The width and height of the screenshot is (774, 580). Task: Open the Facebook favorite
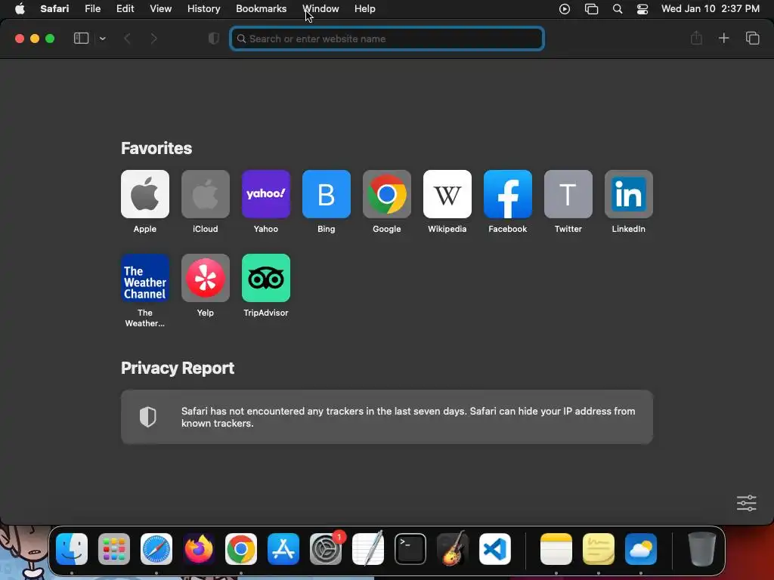[x=508, y=194]
